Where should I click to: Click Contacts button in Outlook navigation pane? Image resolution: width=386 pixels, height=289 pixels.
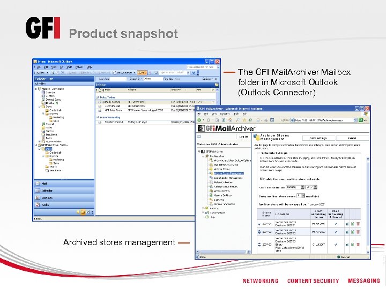pos(64,198)
